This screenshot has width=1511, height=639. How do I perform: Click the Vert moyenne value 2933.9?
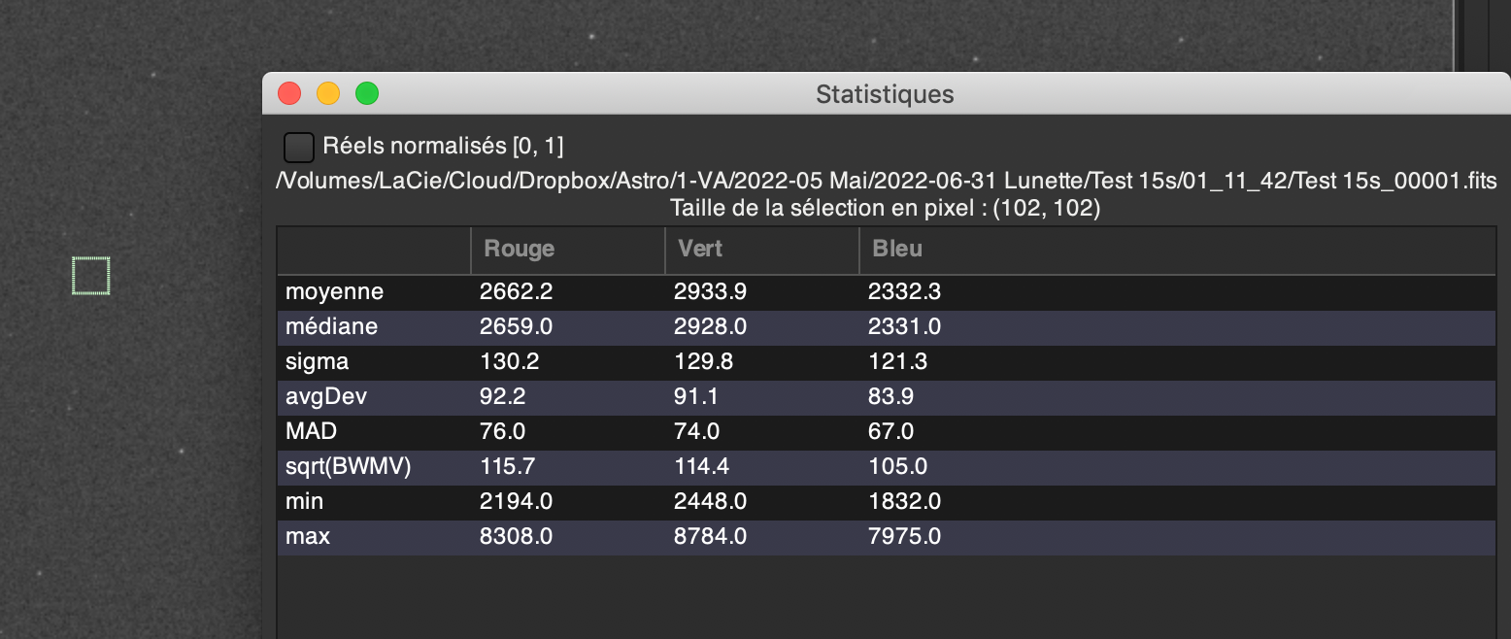coord(711,291)
